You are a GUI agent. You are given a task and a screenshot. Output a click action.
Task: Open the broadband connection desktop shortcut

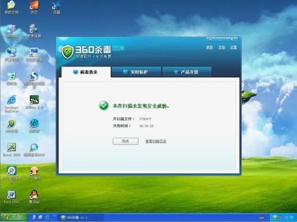coord(34,31)
